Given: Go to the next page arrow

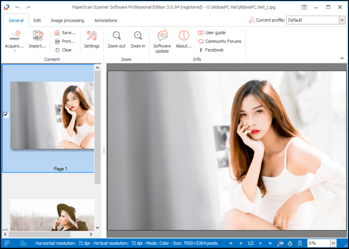Looking at the screenshot, I should 261,243.
